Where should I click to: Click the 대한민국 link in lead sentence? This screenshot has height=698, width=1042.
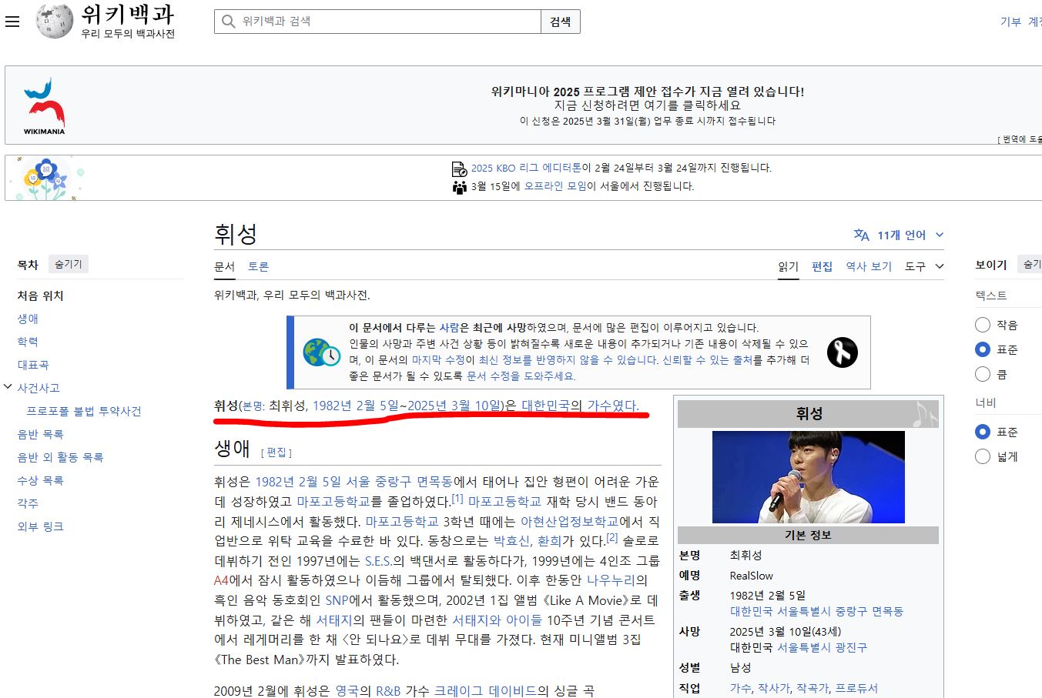pos(545,406)
